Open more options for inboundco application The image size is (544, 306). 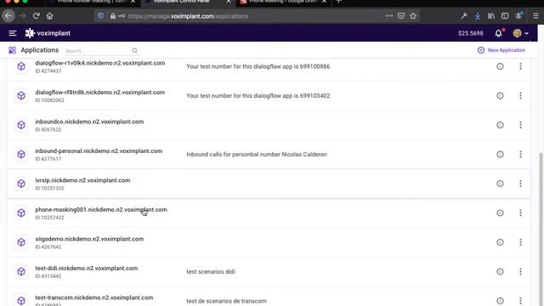[x=520, y=125]
